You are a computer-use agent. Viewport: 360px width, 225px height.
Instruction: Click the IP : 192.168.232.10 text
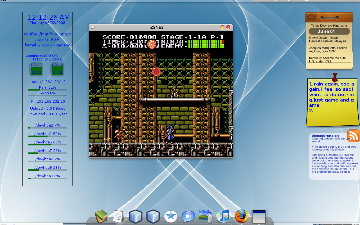coord(48,102)
